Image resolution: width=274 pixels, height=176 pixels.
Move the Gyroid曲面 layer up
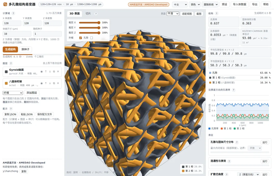point(46,72)
